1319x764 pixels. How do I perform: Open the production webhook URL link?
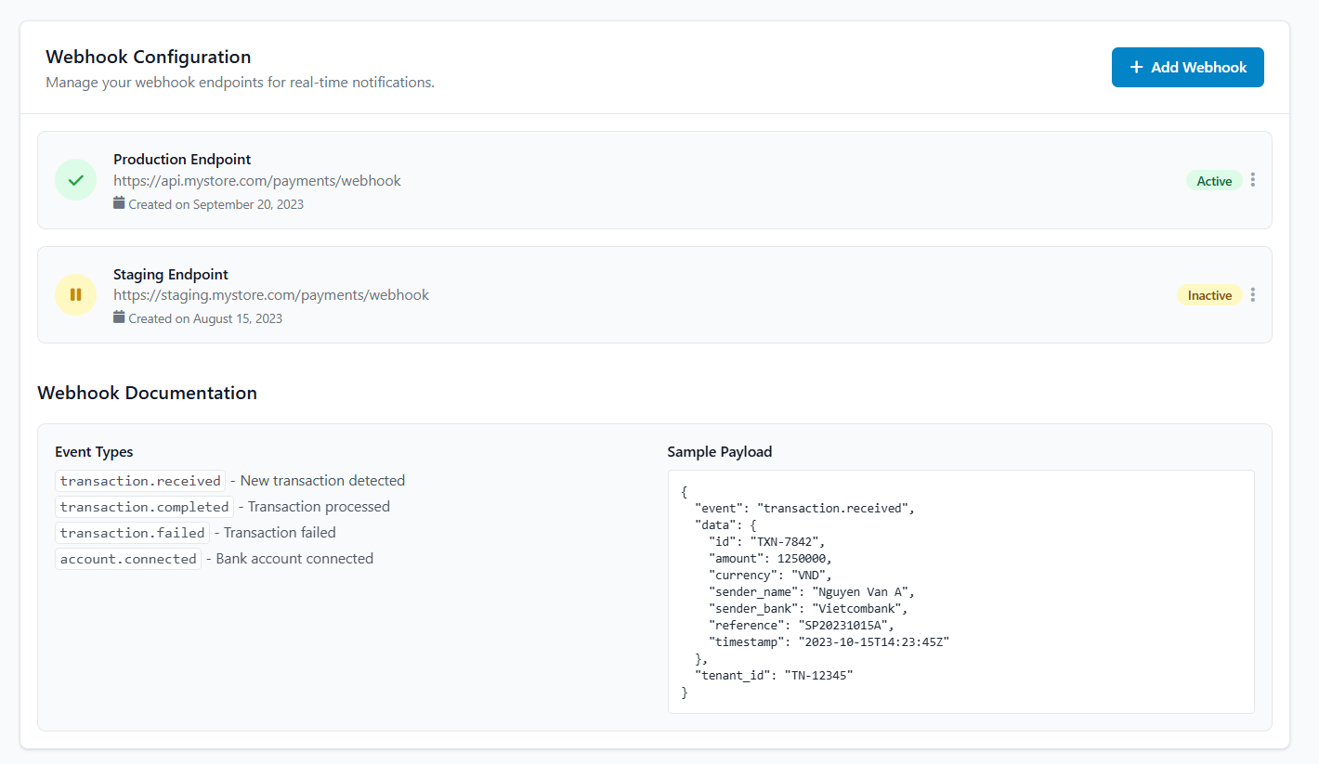point(257,180)
